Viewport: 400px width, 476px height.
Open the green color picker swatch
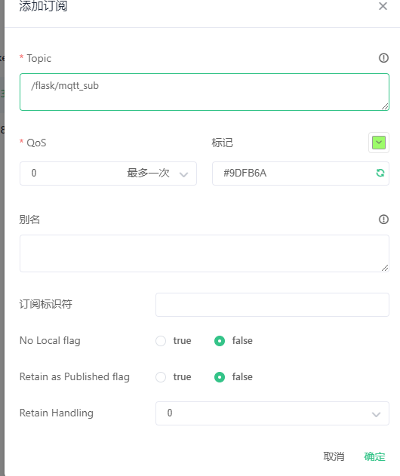coord(379,143)
